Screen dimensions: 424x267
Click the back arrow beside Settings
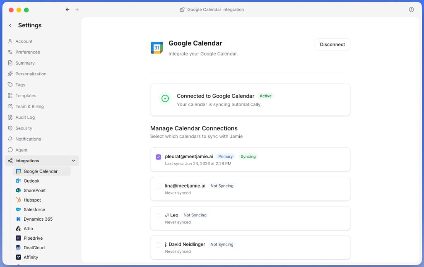10,25
